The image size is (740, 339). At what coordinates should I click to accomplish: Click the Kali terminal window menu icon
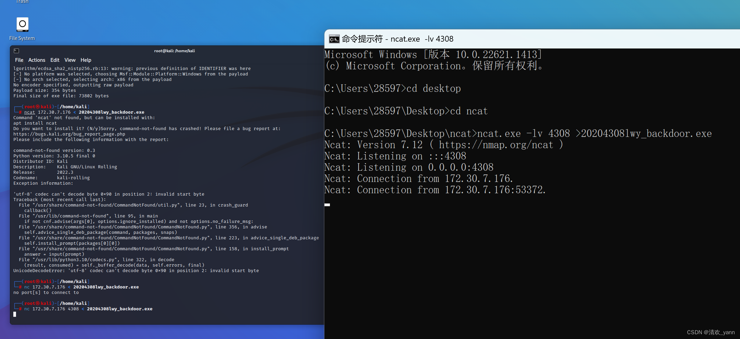tap(16, 51)
